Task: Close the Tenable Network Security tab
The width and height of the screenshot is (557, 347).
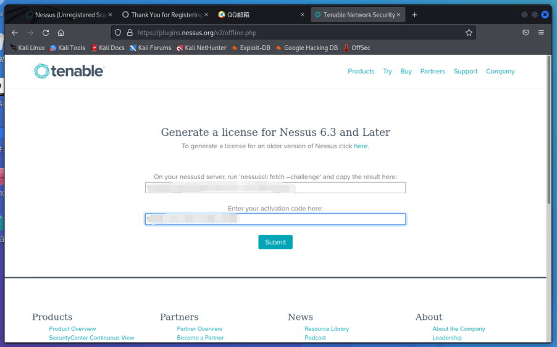Action: [x=398, y=15]
